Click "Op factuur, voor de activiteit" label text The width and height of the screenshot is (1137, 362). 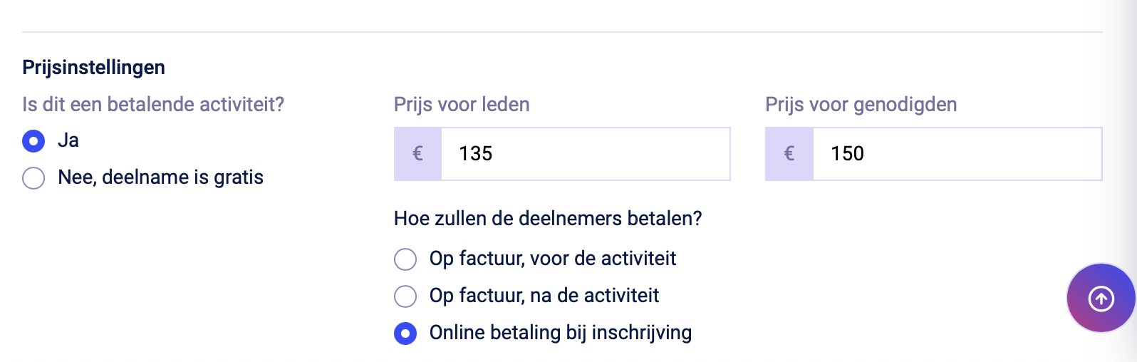click(x=553, y=259)
